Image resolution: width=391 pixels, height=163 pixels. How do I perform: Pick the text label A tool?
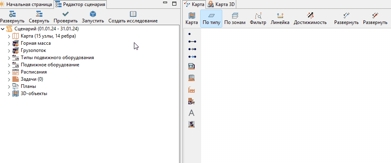point(191,113)
